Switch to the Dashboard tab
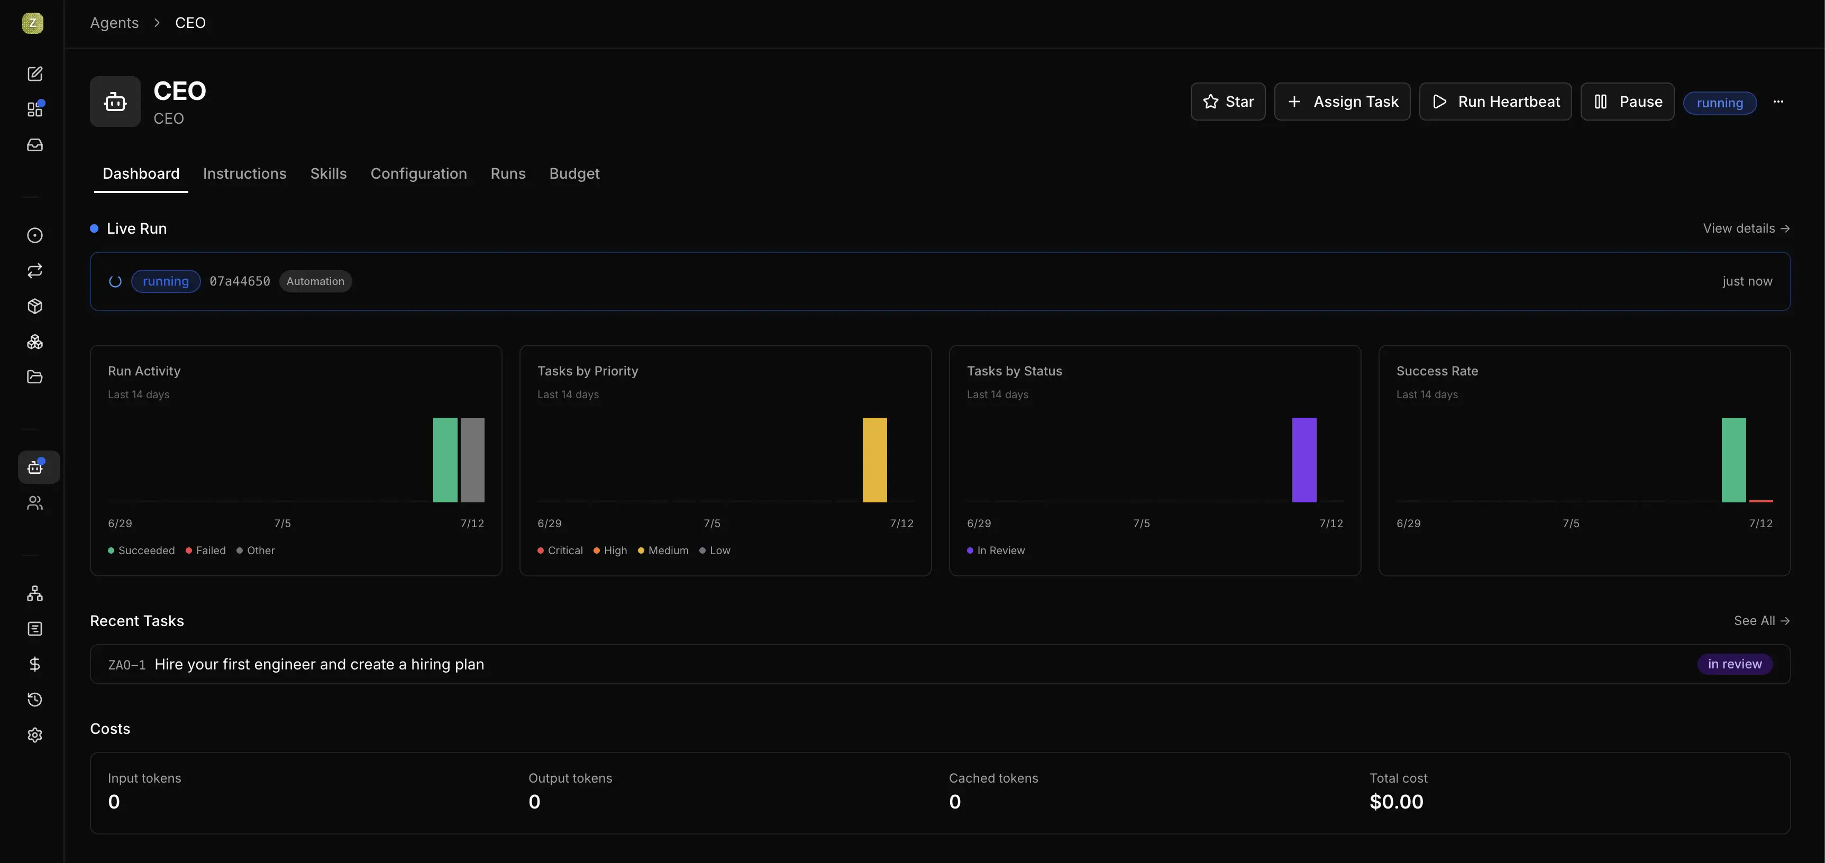1825x863 pixels. pyautogui.click(x=141, y=173)
